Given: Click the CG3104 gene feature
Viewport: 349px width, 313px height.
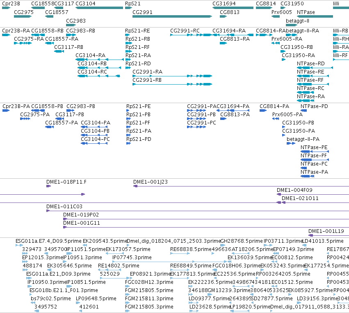Looking at the screenshot, I should 99,8.
